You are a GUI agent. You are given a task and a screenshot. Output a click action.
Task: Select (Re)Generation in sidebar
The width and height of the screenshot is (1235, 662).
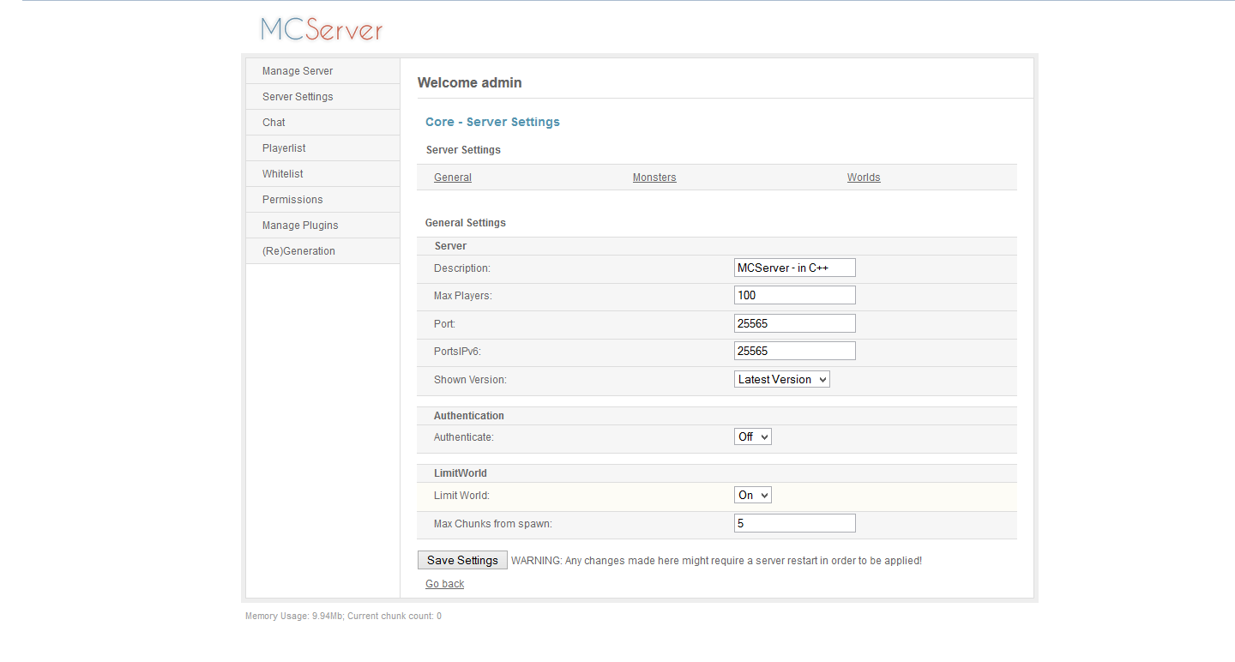click(298, 251)
